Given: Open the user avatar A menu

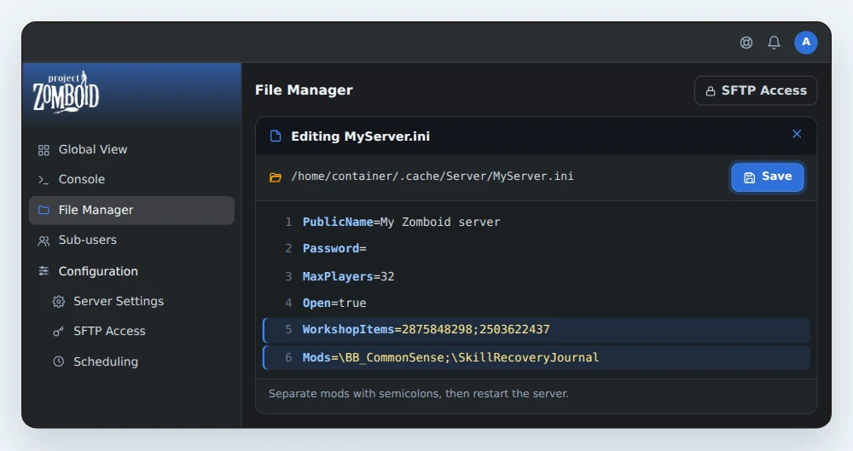Looking at the screenshot, I should pyautogui.click(x=806, y=43).
